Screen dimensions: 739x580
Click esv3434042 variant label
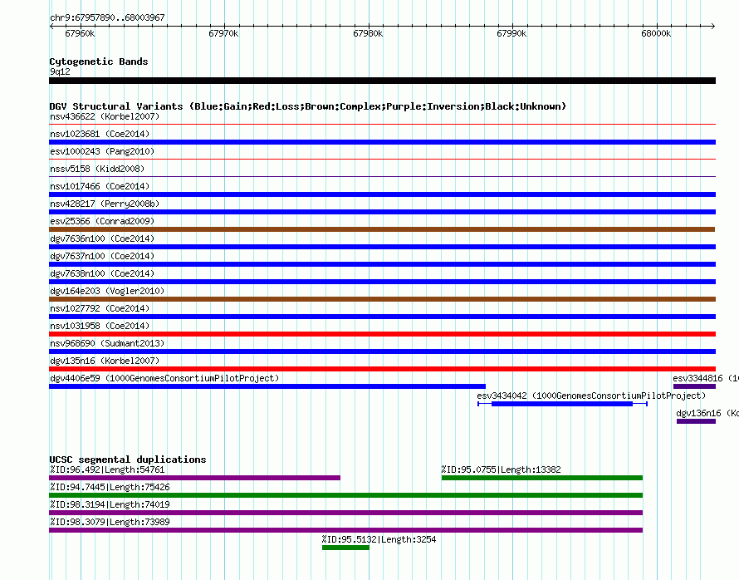[591, 396]
